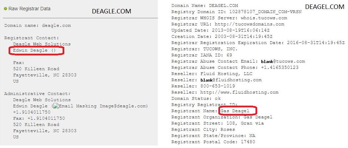Click the green Raw Registrar Data bullet icon
The width and height of the screenshot is (348, 148).
click(6, 9)
